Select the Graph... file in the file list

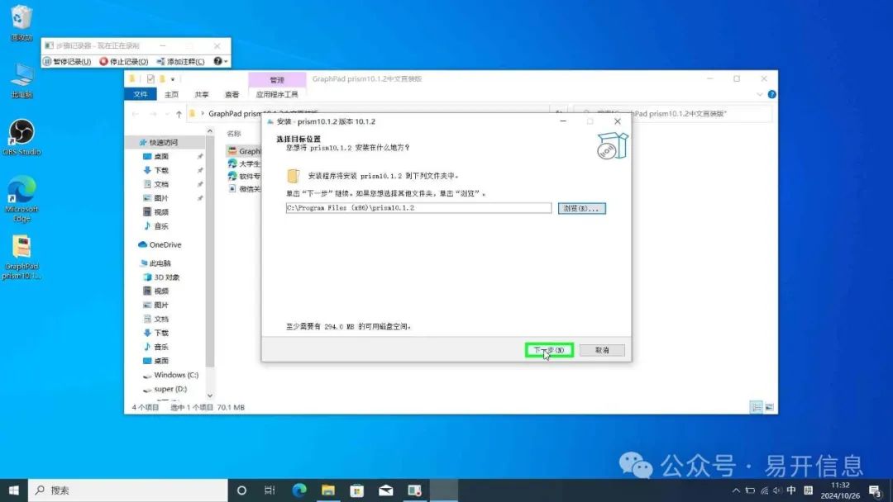pos(244,151)
